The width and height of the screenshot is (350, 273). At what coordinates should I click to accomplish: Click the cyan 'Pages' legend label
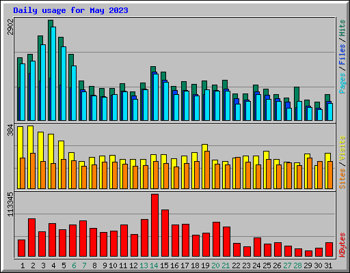click(x=342, y=83)
